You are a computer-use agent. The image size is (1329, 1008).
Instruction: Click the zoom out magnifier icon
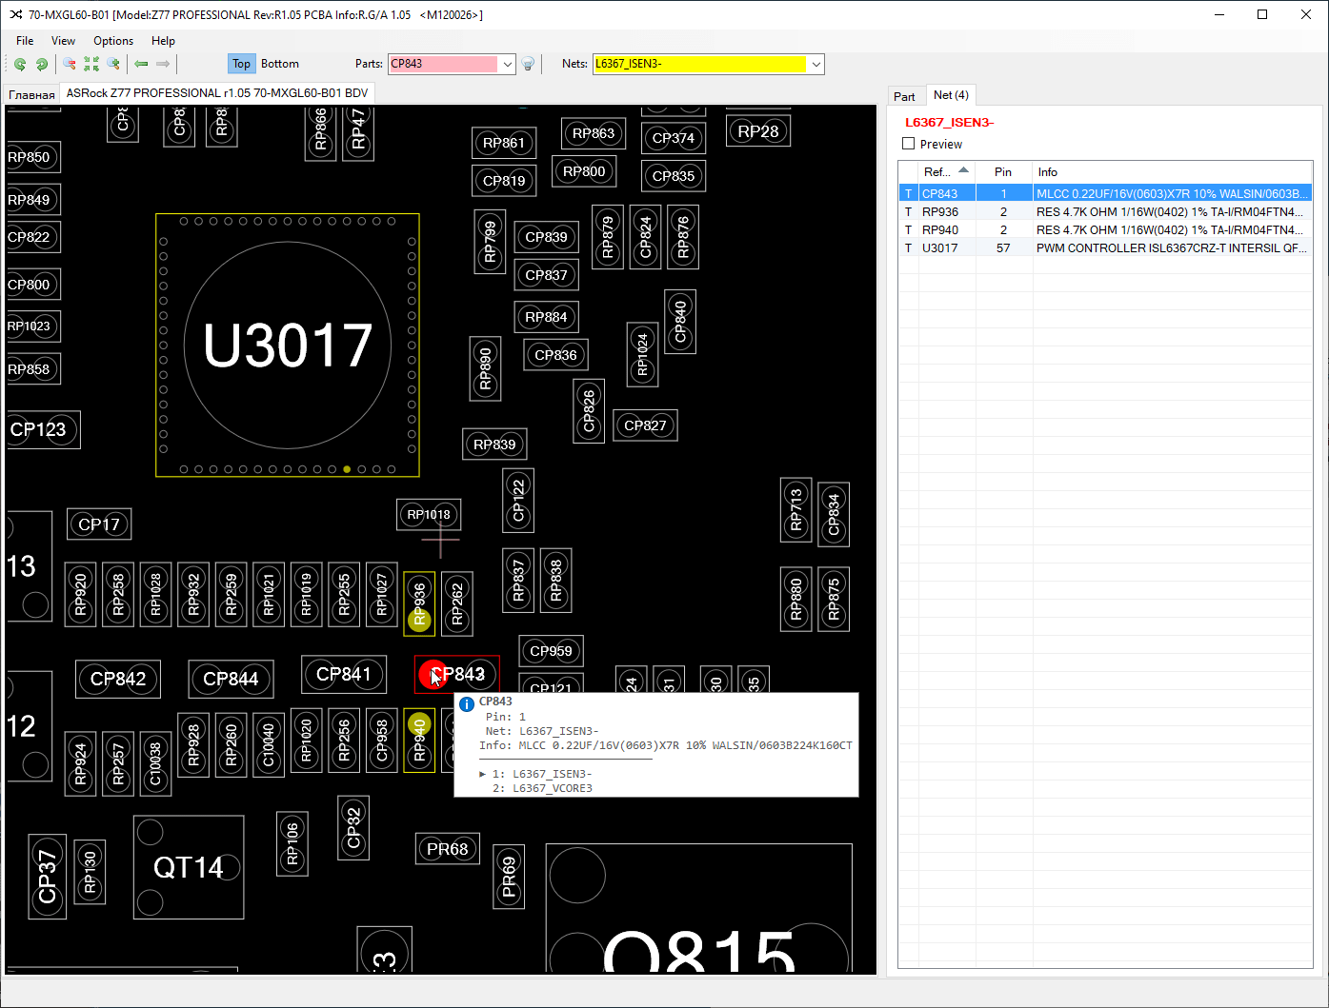(70, 64)
